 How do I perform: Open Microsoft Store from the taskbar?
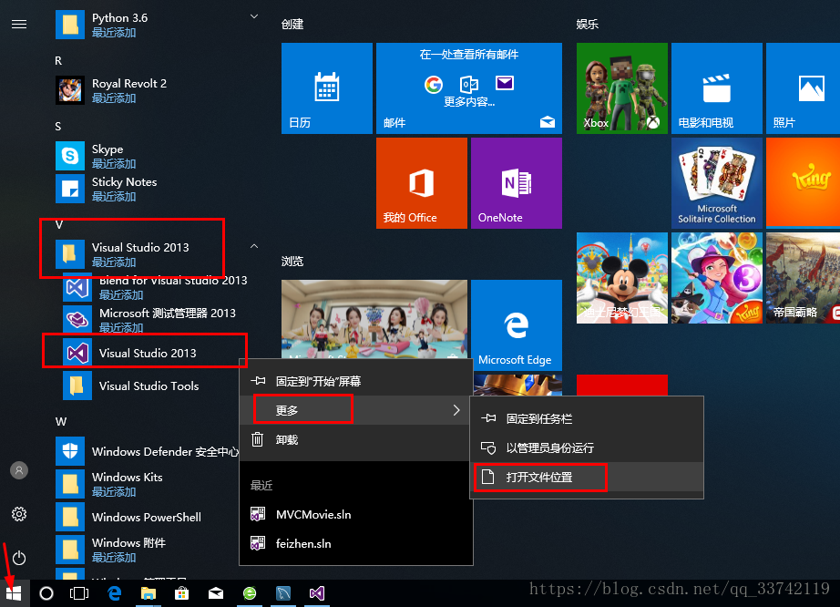(182, 593)
